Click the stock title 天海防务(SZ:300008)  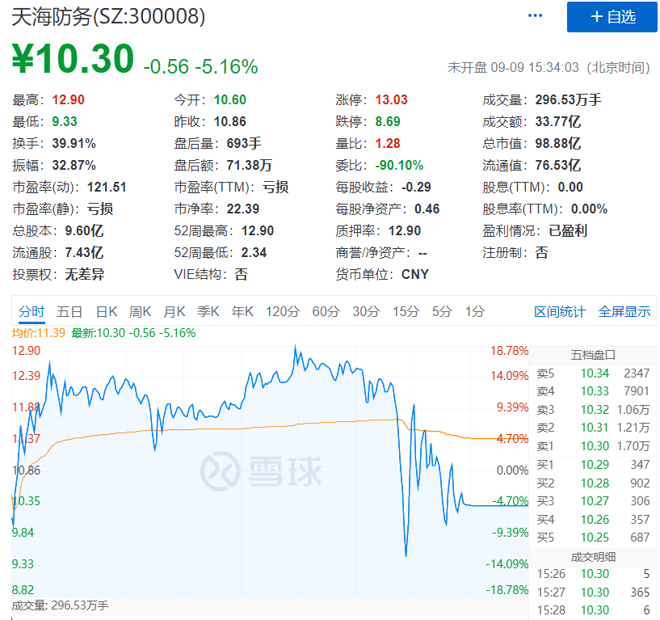108,17
